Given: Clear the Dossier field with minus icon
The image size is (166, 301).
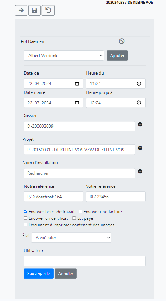Looking at the screenshot, I should coord(140,124).
